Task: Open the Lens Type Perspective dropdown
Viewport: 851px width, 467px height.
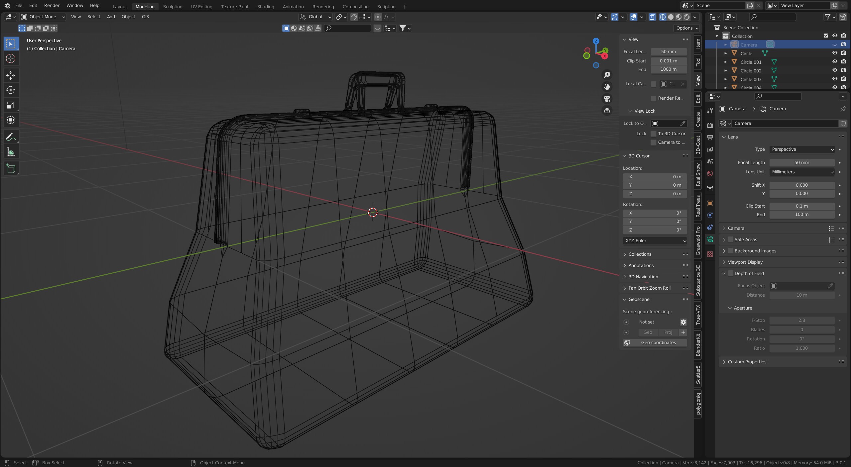Action: (802, 149)
